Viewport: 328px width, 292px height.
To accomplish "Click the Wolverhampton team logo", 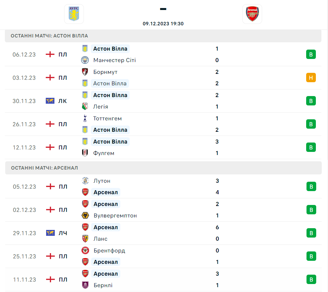I will coord(85,216).
